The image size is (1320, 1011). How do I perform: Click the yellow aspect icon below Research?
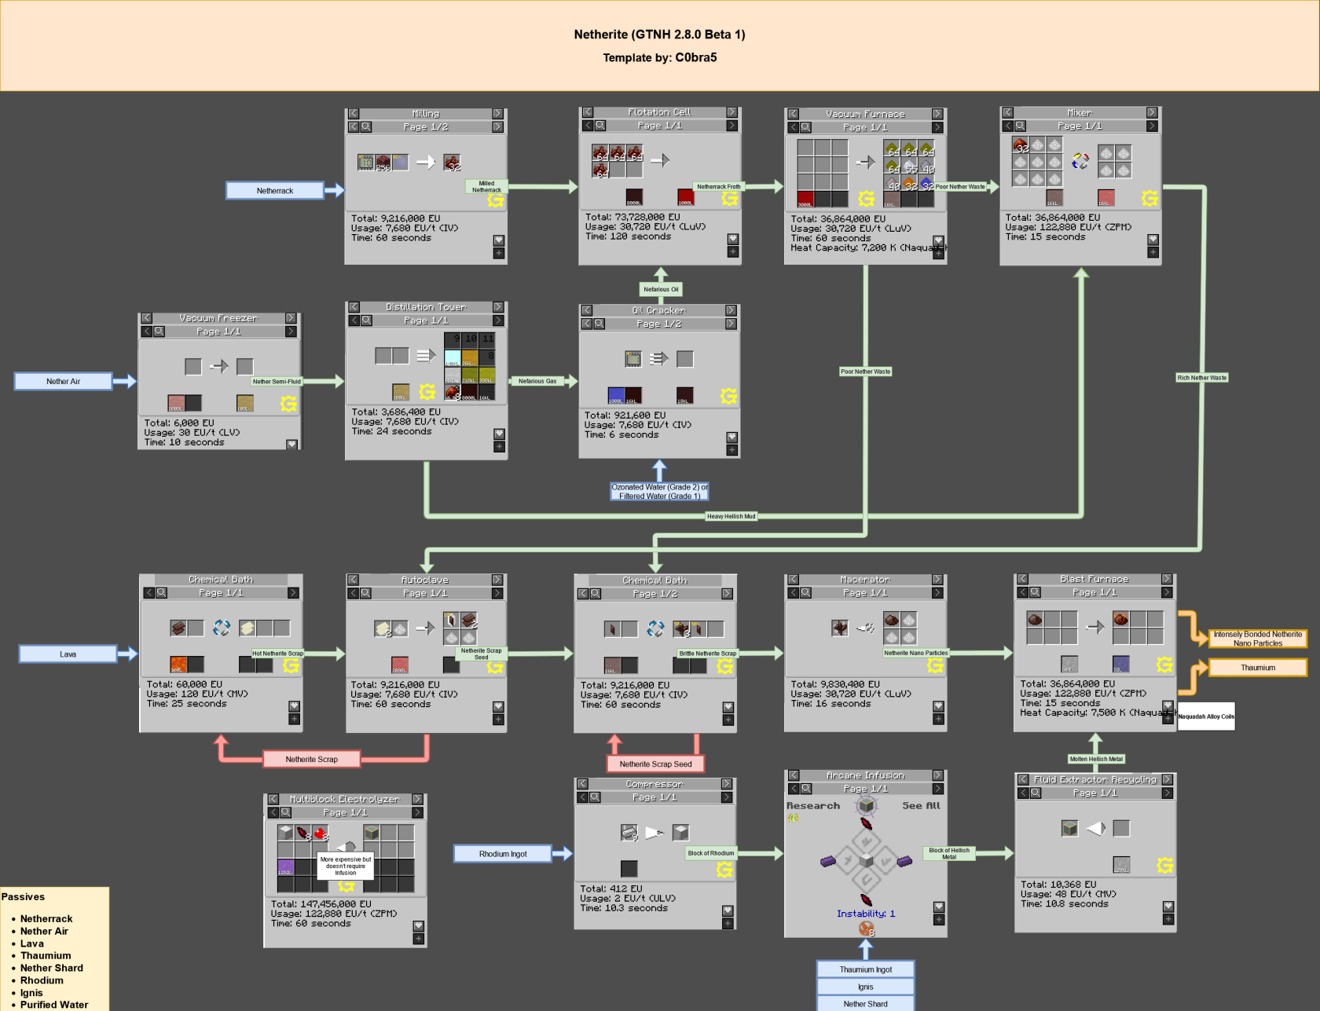click(794, 818)
